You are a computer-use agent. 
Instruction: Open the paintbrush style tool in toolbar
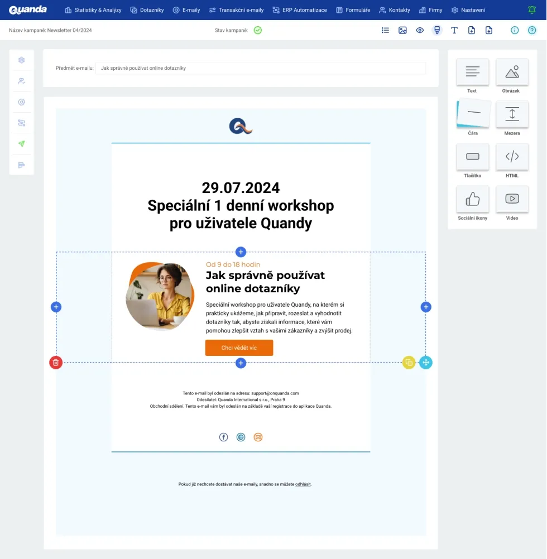coord(437,30)
